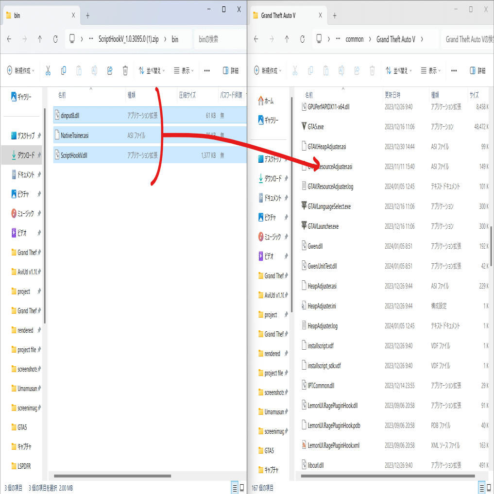
Task: Click horizontal scrollbar in bin file list
Action: point(113,476)
